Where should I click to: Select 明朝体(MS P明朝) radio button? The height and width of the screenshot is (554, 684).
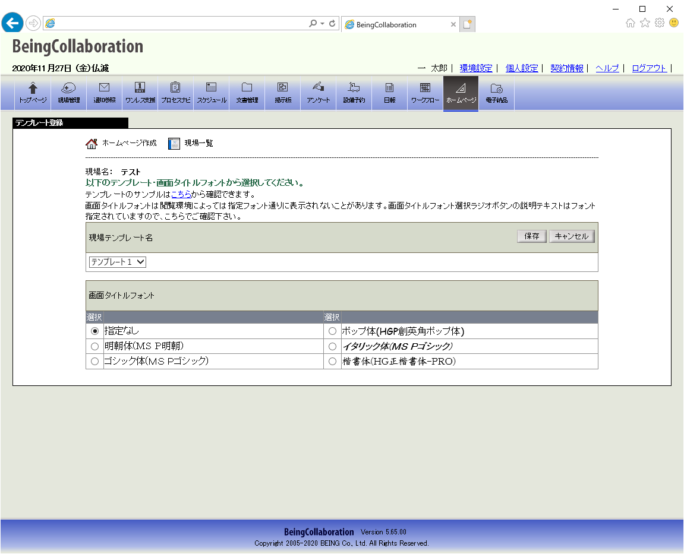pos(94,347)
